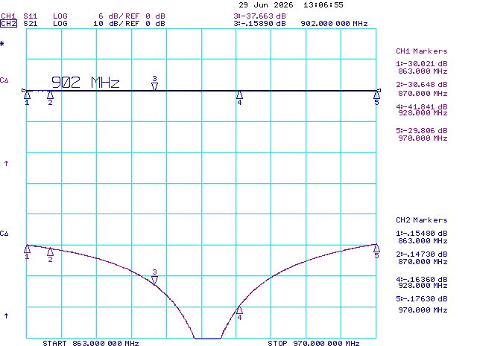Click the 3:-37.663 dB marker readout
The height and width of the screenshot is (346, 477).
pyautogui.click(x=260, y=16)
